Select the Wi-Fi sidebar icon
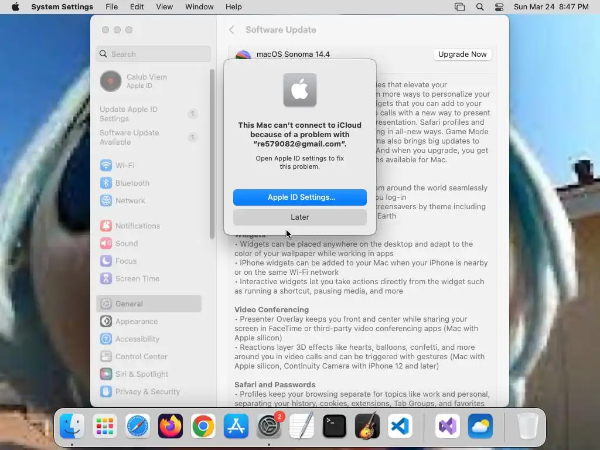The width and height of the screenshot is (600, 450). coord(106,165)
